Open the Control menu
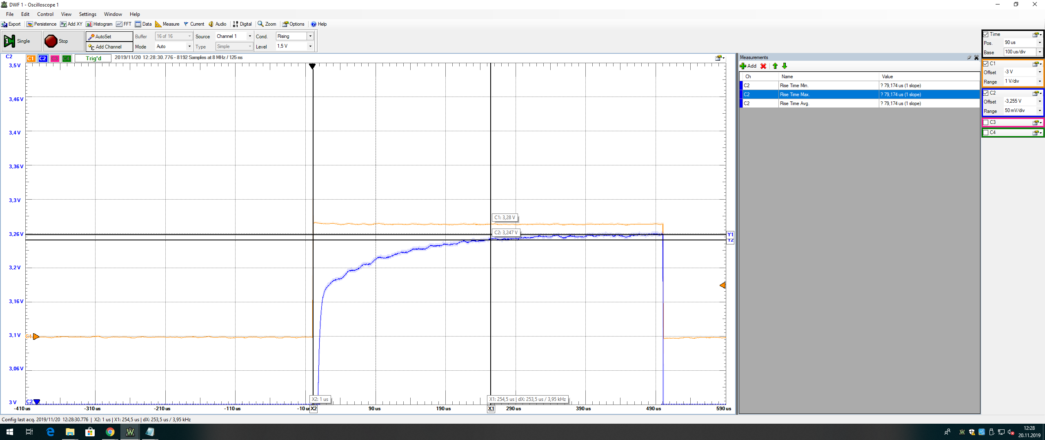 click(45, 14)
